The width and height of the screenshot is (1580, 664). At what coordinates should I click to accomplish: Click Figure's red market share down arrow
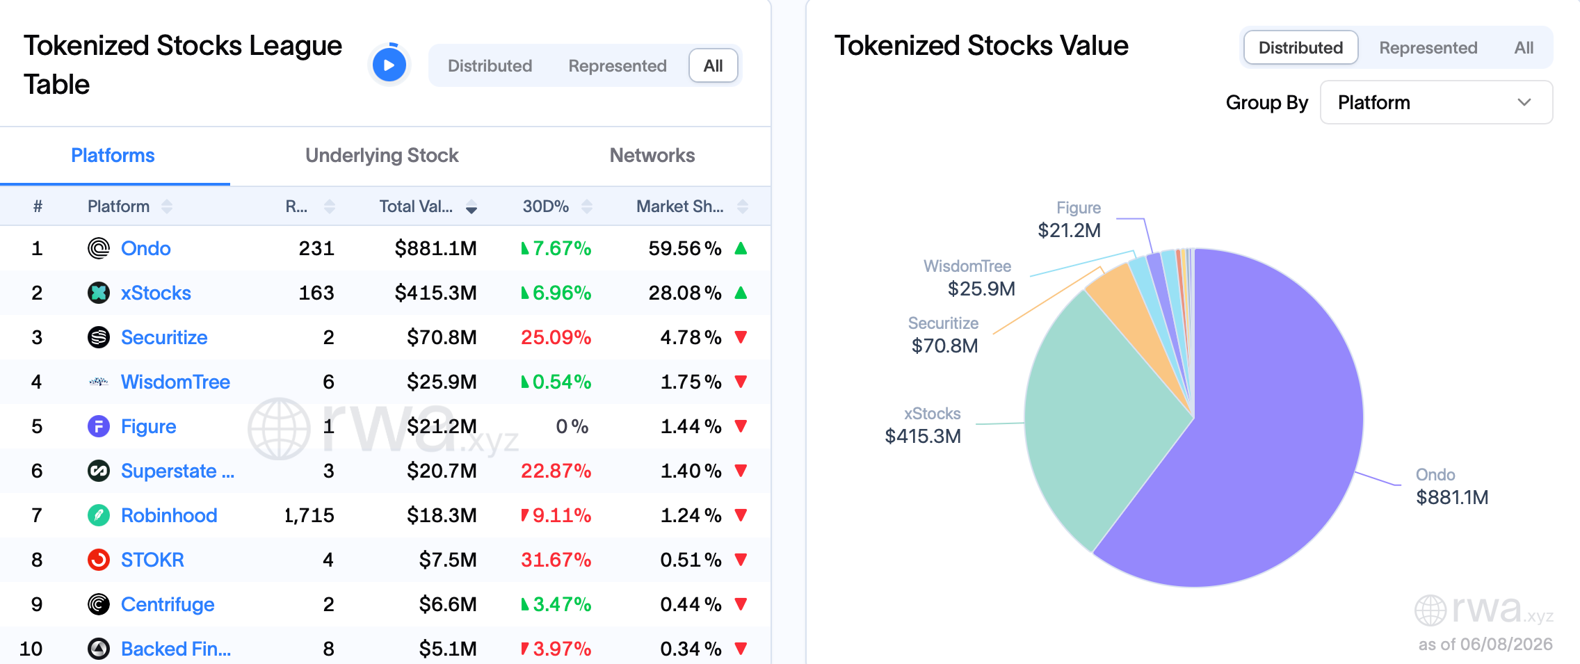pyautogui.click(x=741, y=426)
